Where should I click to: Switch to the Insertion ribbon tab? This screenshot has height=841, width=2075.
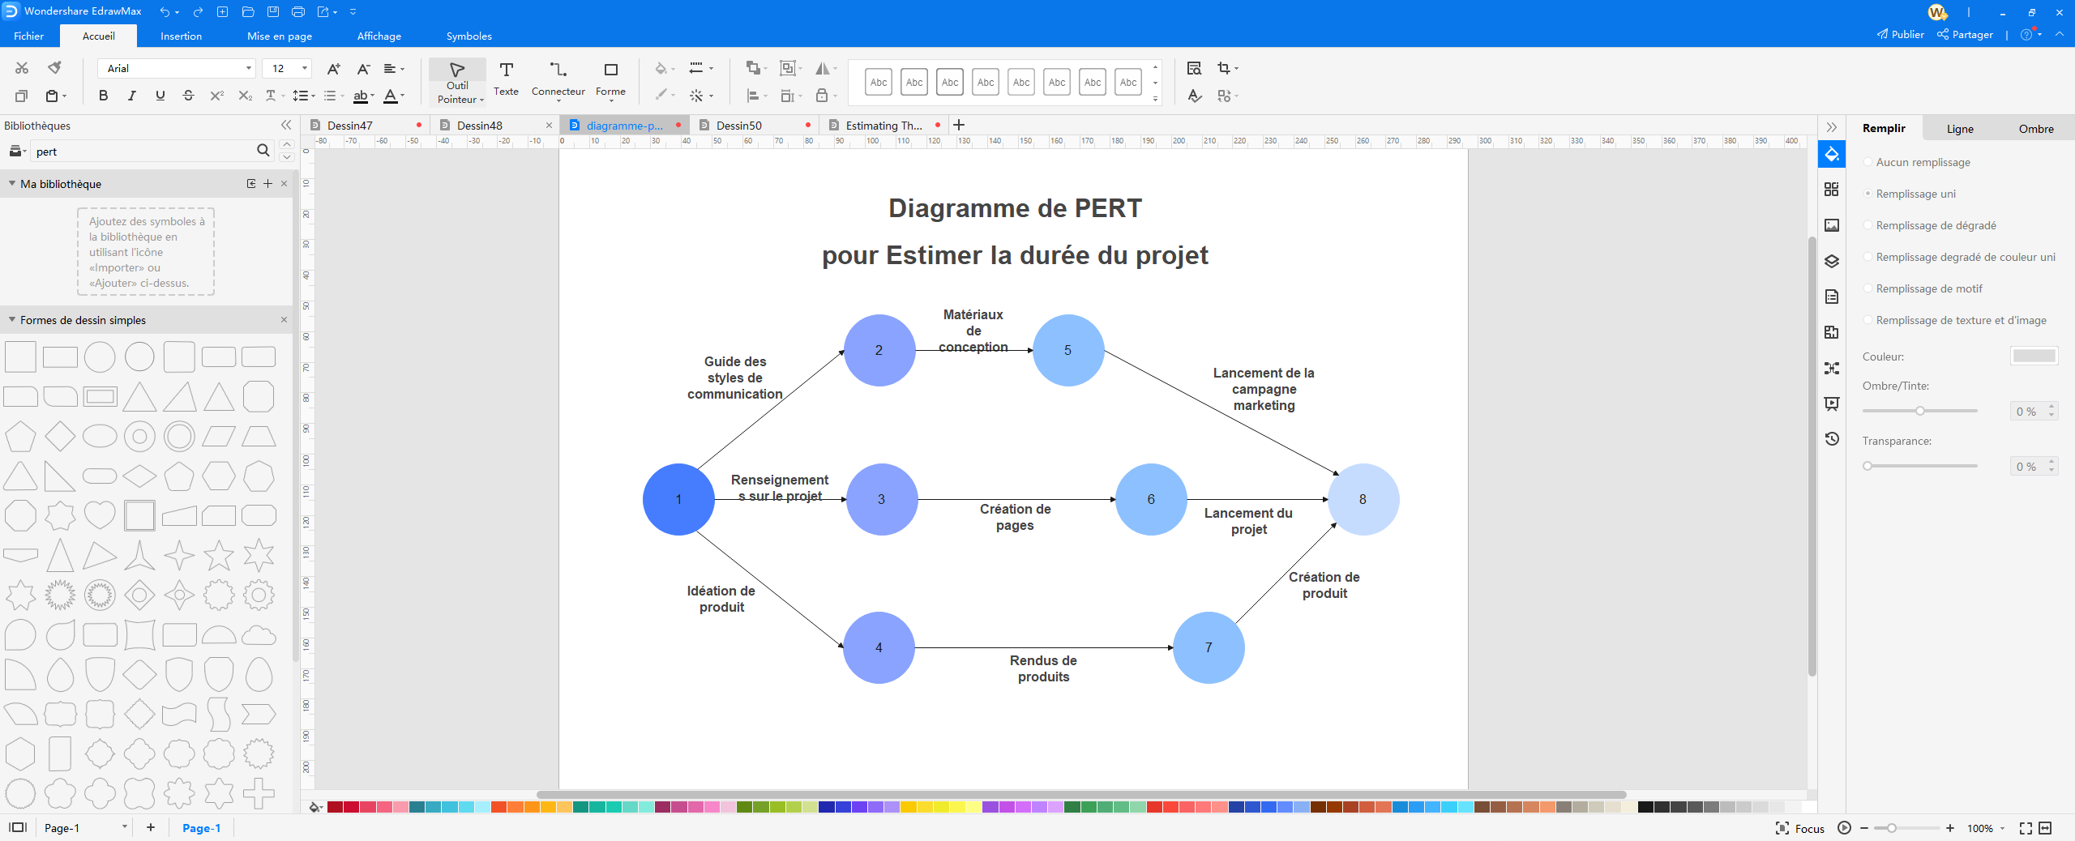pyautogui.click(x=181, y=36)
